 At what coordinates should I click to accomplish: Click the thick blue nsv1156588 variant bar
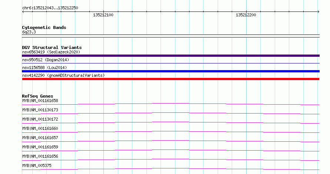(x=171, y=71)
